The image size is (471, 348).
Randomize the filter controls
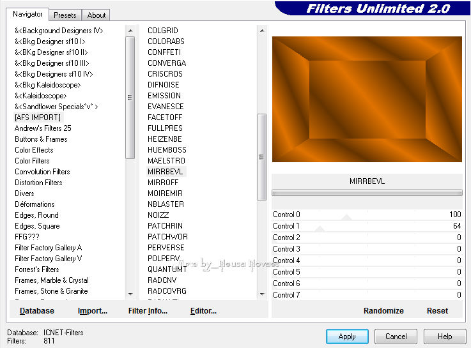383,311
